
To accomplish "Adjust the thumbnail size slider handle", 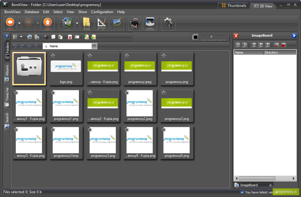I will pyautogui.click(x=211, y=37).
